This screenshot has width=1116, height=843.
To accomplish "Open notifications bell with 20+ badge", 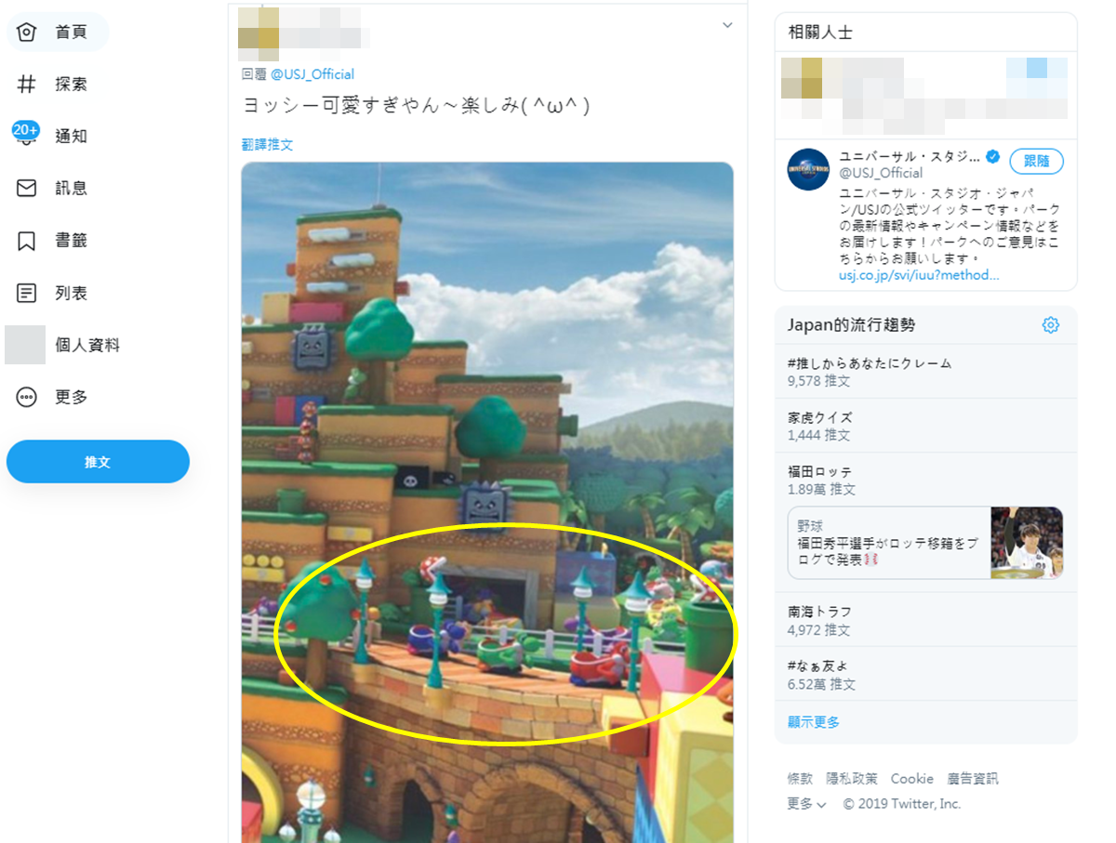I will (26, 134).
